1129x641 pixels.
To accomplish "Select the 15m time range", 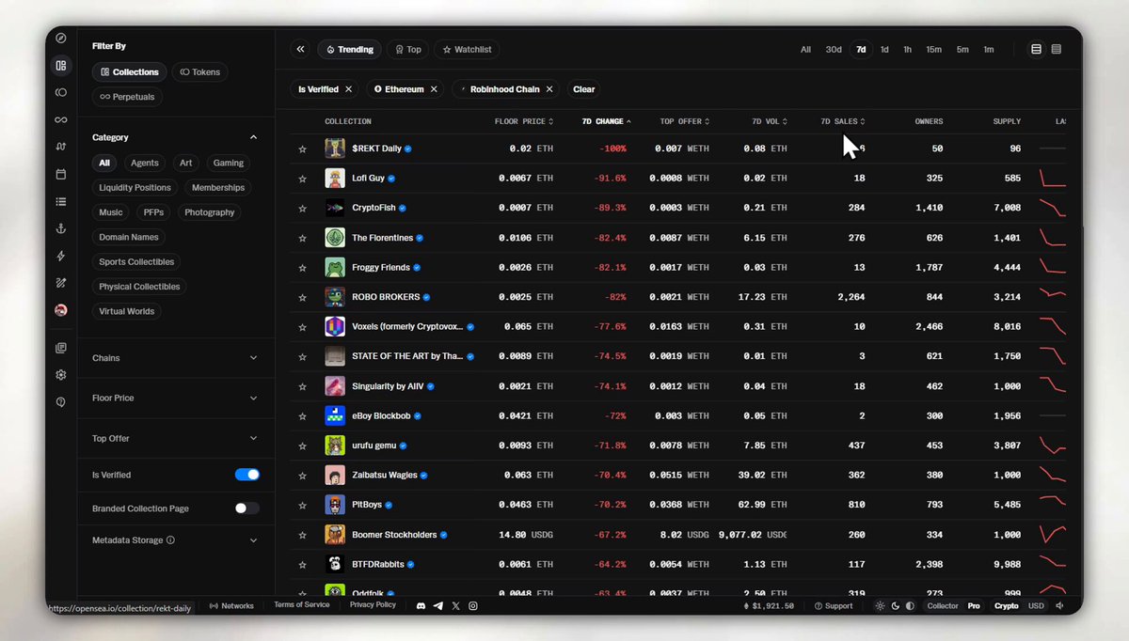I will 933,49.
